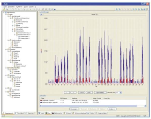Viewport: 151px width, 119px height.
Task: Click the Zähler column header
Action: (x=43, y=98)
